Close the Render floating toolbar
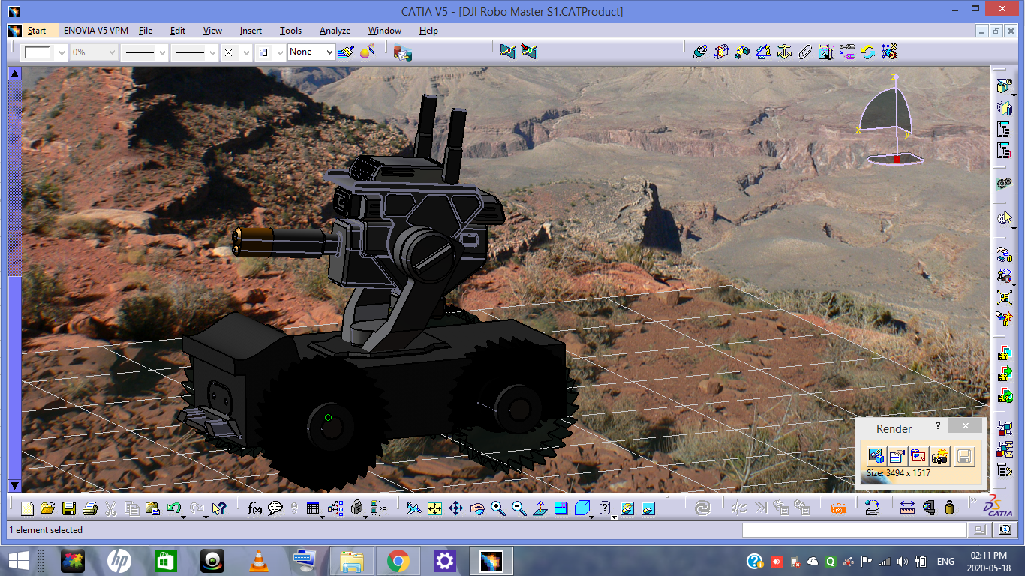1025x576 pixels. pos(966,425)
